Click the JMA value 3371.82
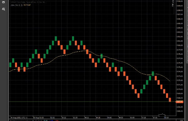 tap(27, 5)
